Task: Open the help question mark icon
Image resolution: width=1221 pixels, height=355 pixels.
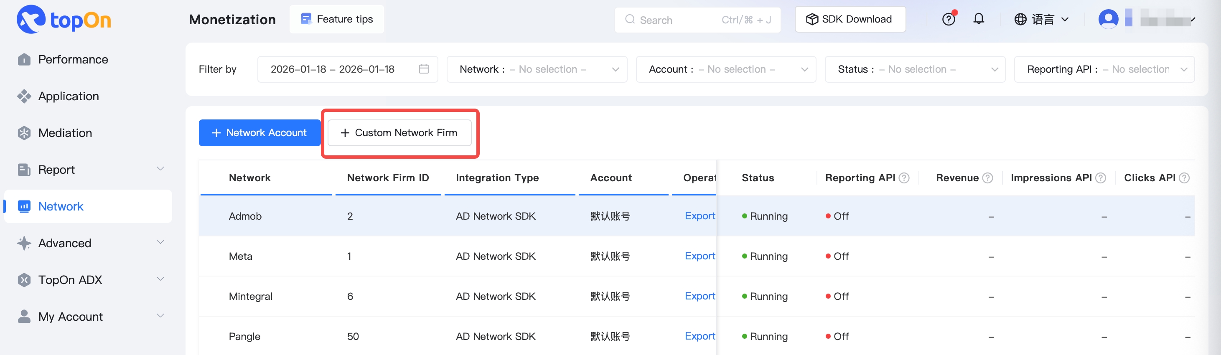Action: pyautogui.click(x=949, y=20)
